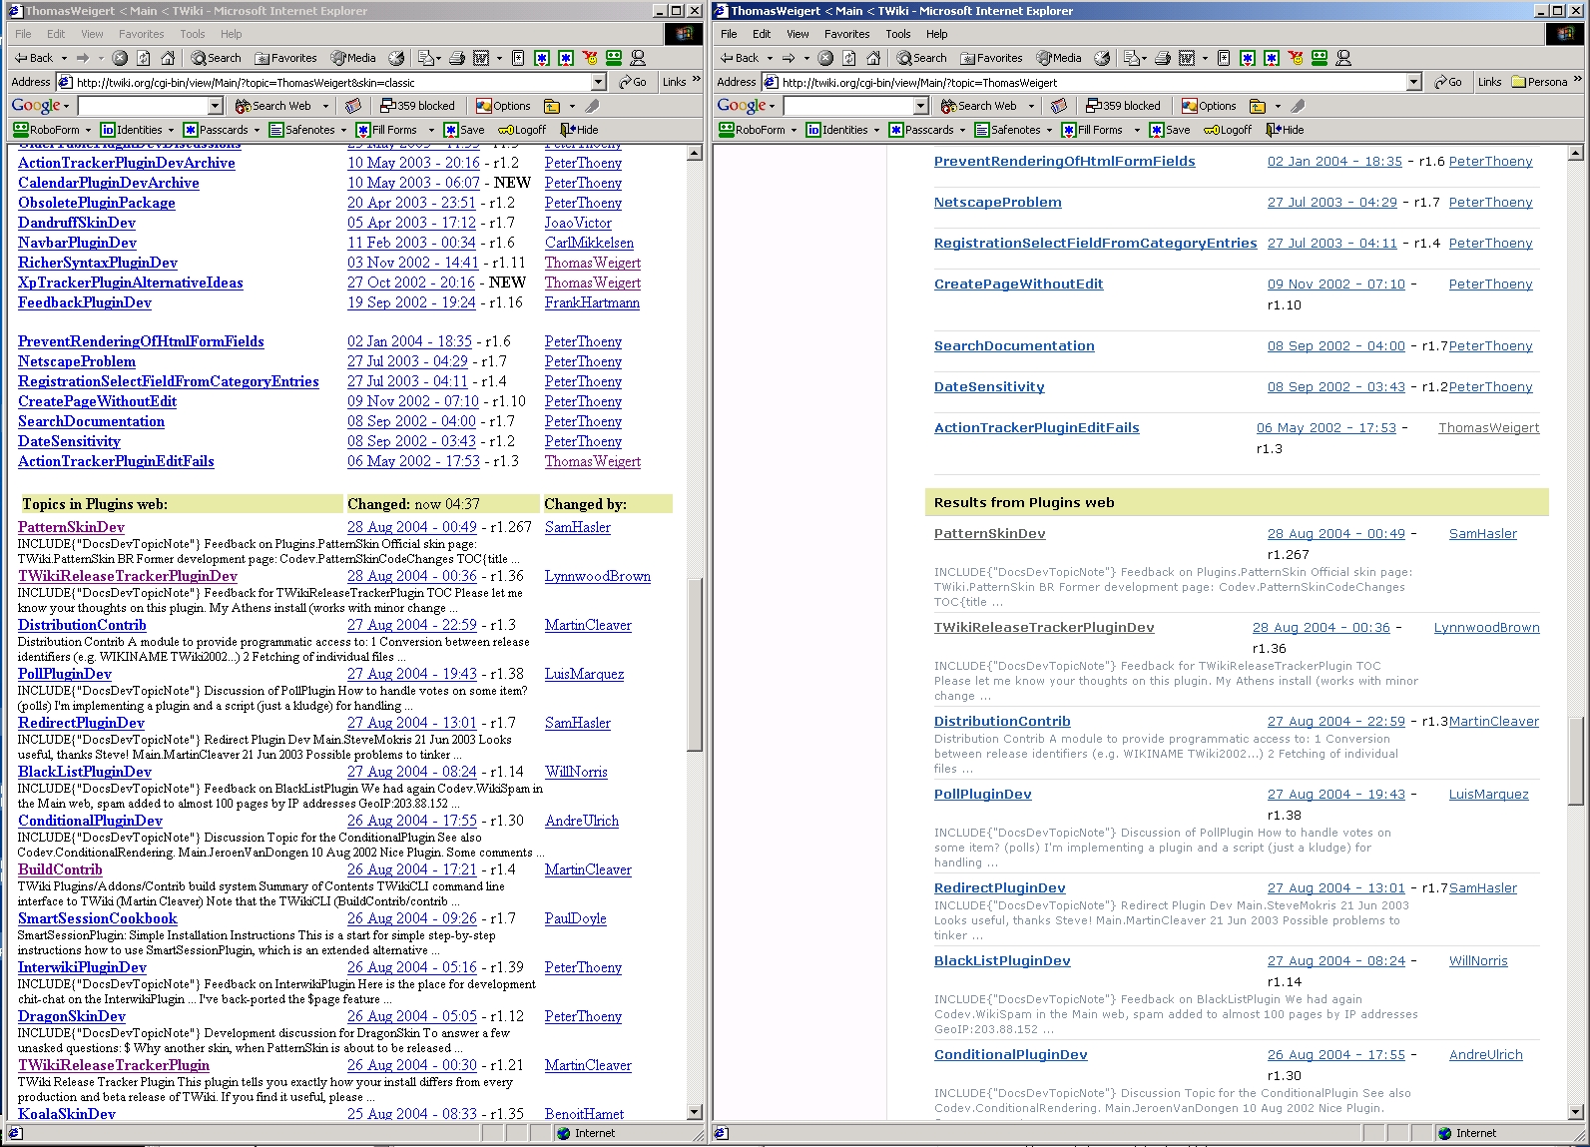Click Google search input in left window

click(143, 106)
